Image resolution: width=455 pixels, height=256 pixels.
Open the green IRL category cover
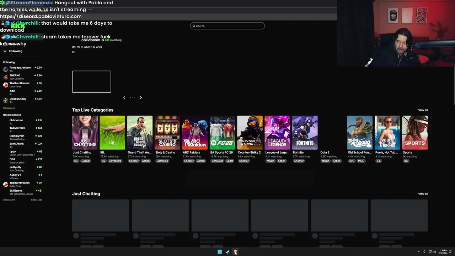[x=112, y=133]
